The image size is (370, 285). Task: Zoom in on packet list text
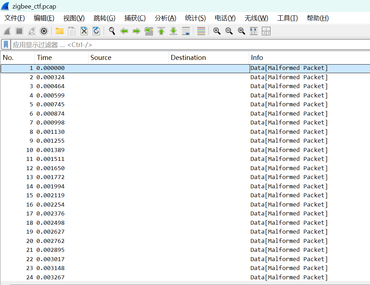pos(217,31)
